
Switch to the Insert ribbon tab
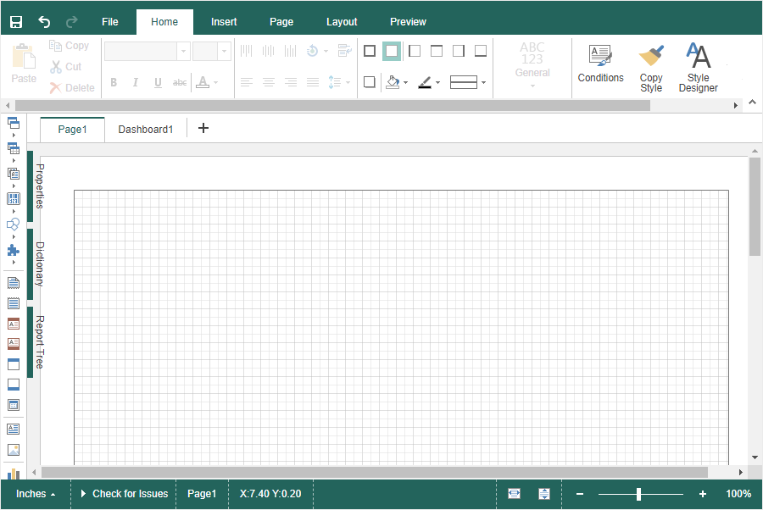tap(224, 22)
